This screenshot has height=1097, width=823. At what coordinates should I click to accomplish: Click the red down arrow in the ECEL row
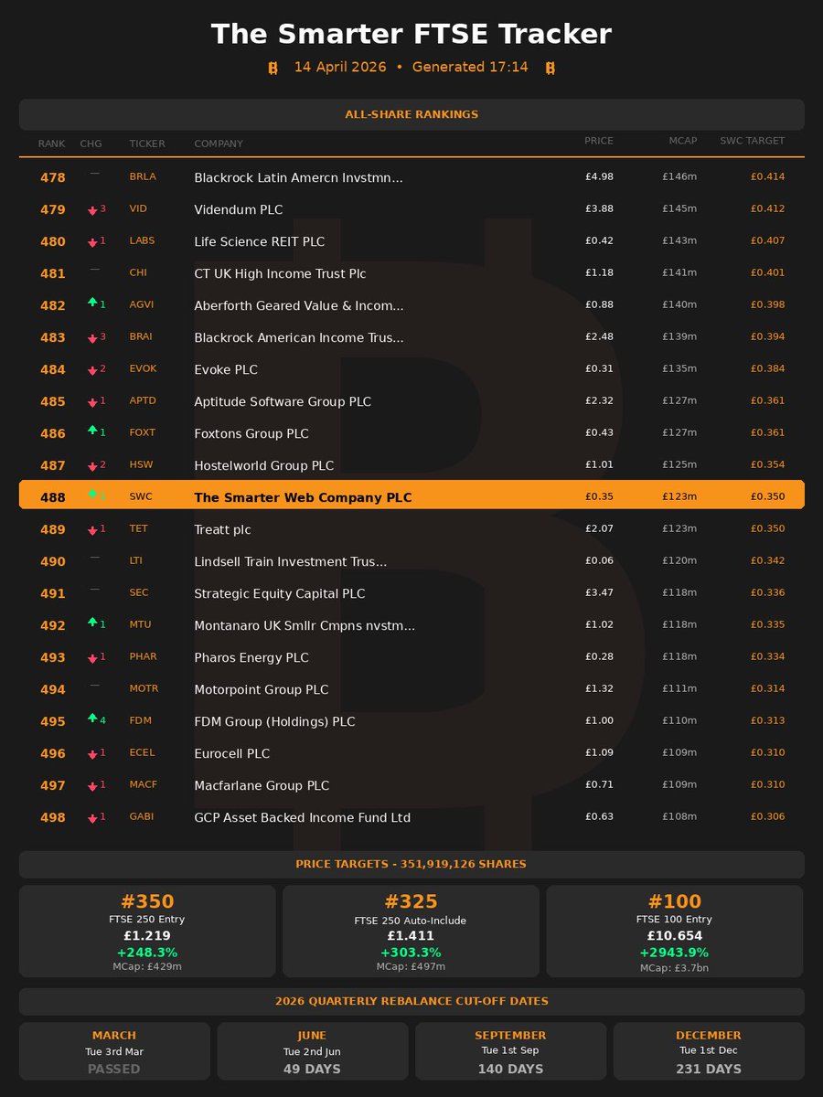pos(92,754)
